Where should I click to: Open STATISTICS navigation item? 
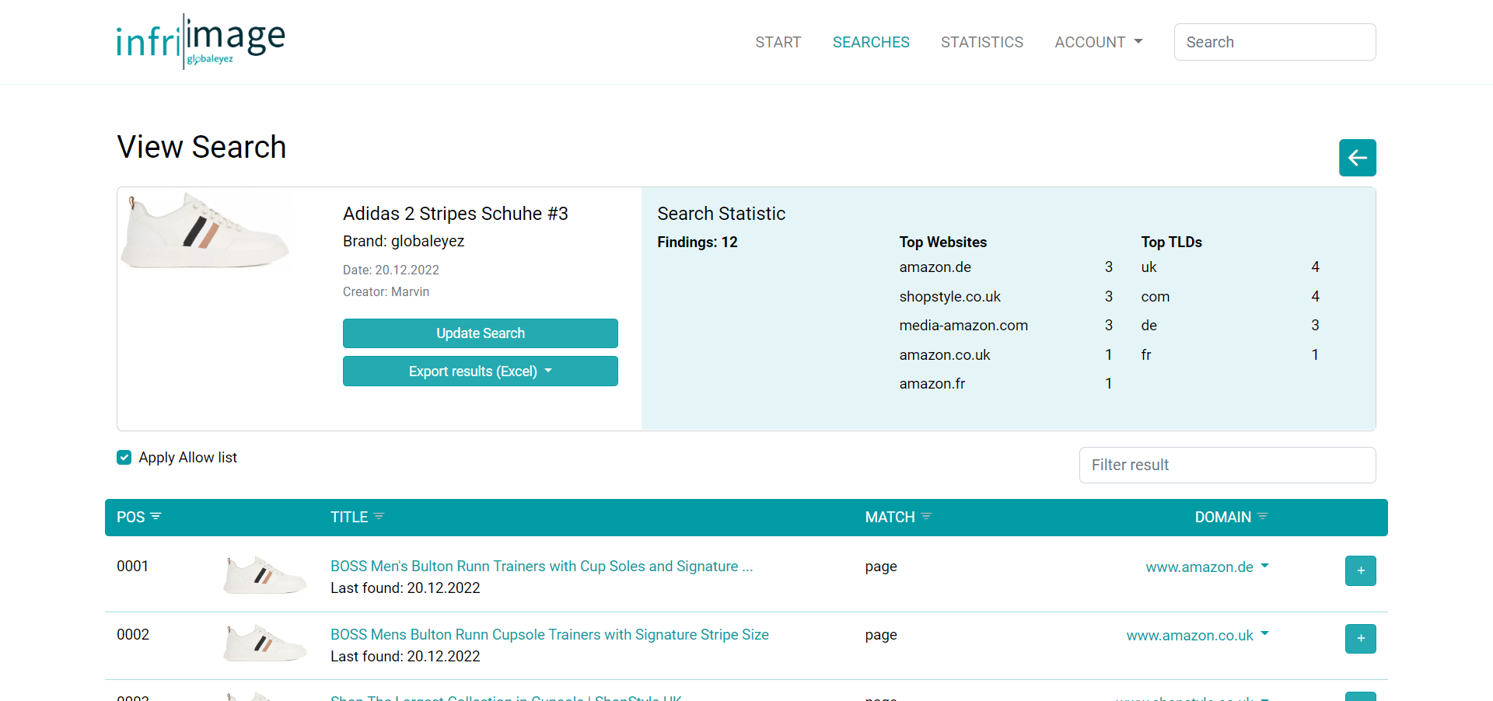[982, 42]
